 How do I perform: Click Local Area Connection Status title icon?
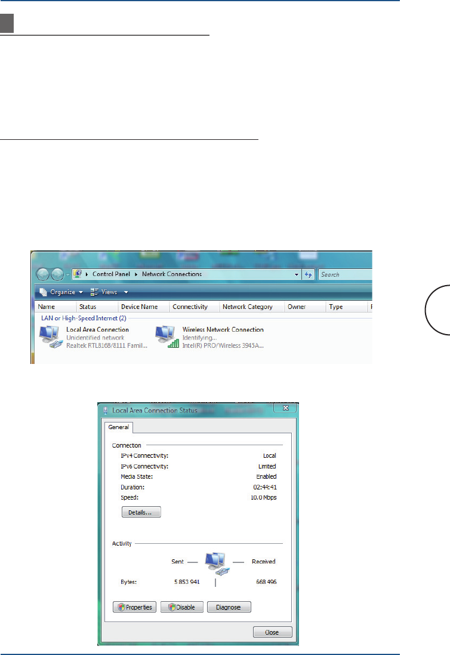point(106,411)
